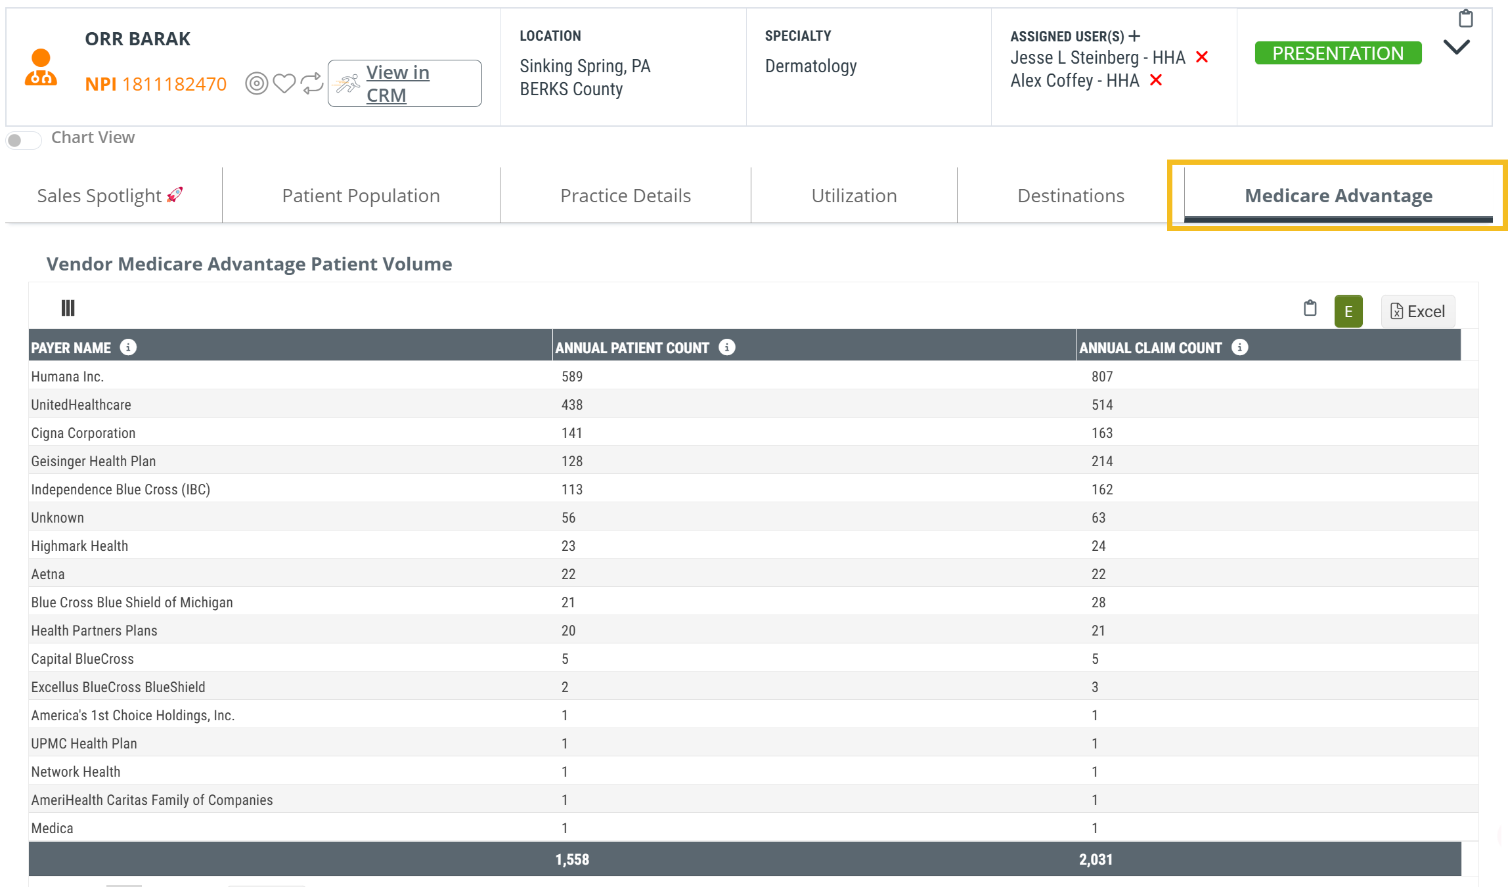
Task: Click the green PRESENTATION button
Action: pyautogui.click(x=1338, y=53)
